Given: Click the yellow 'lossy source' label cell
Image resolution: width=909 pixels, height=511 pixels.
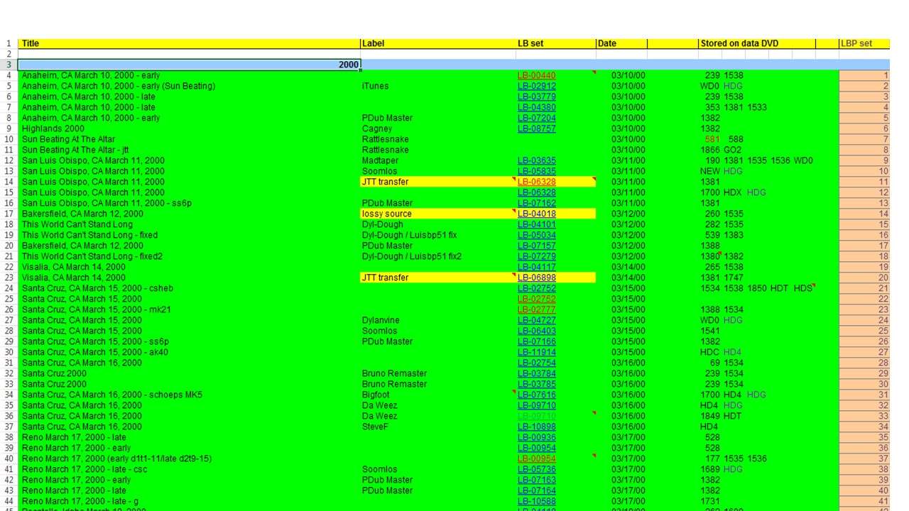Looking at the screenshot, I should pos(437,214).
